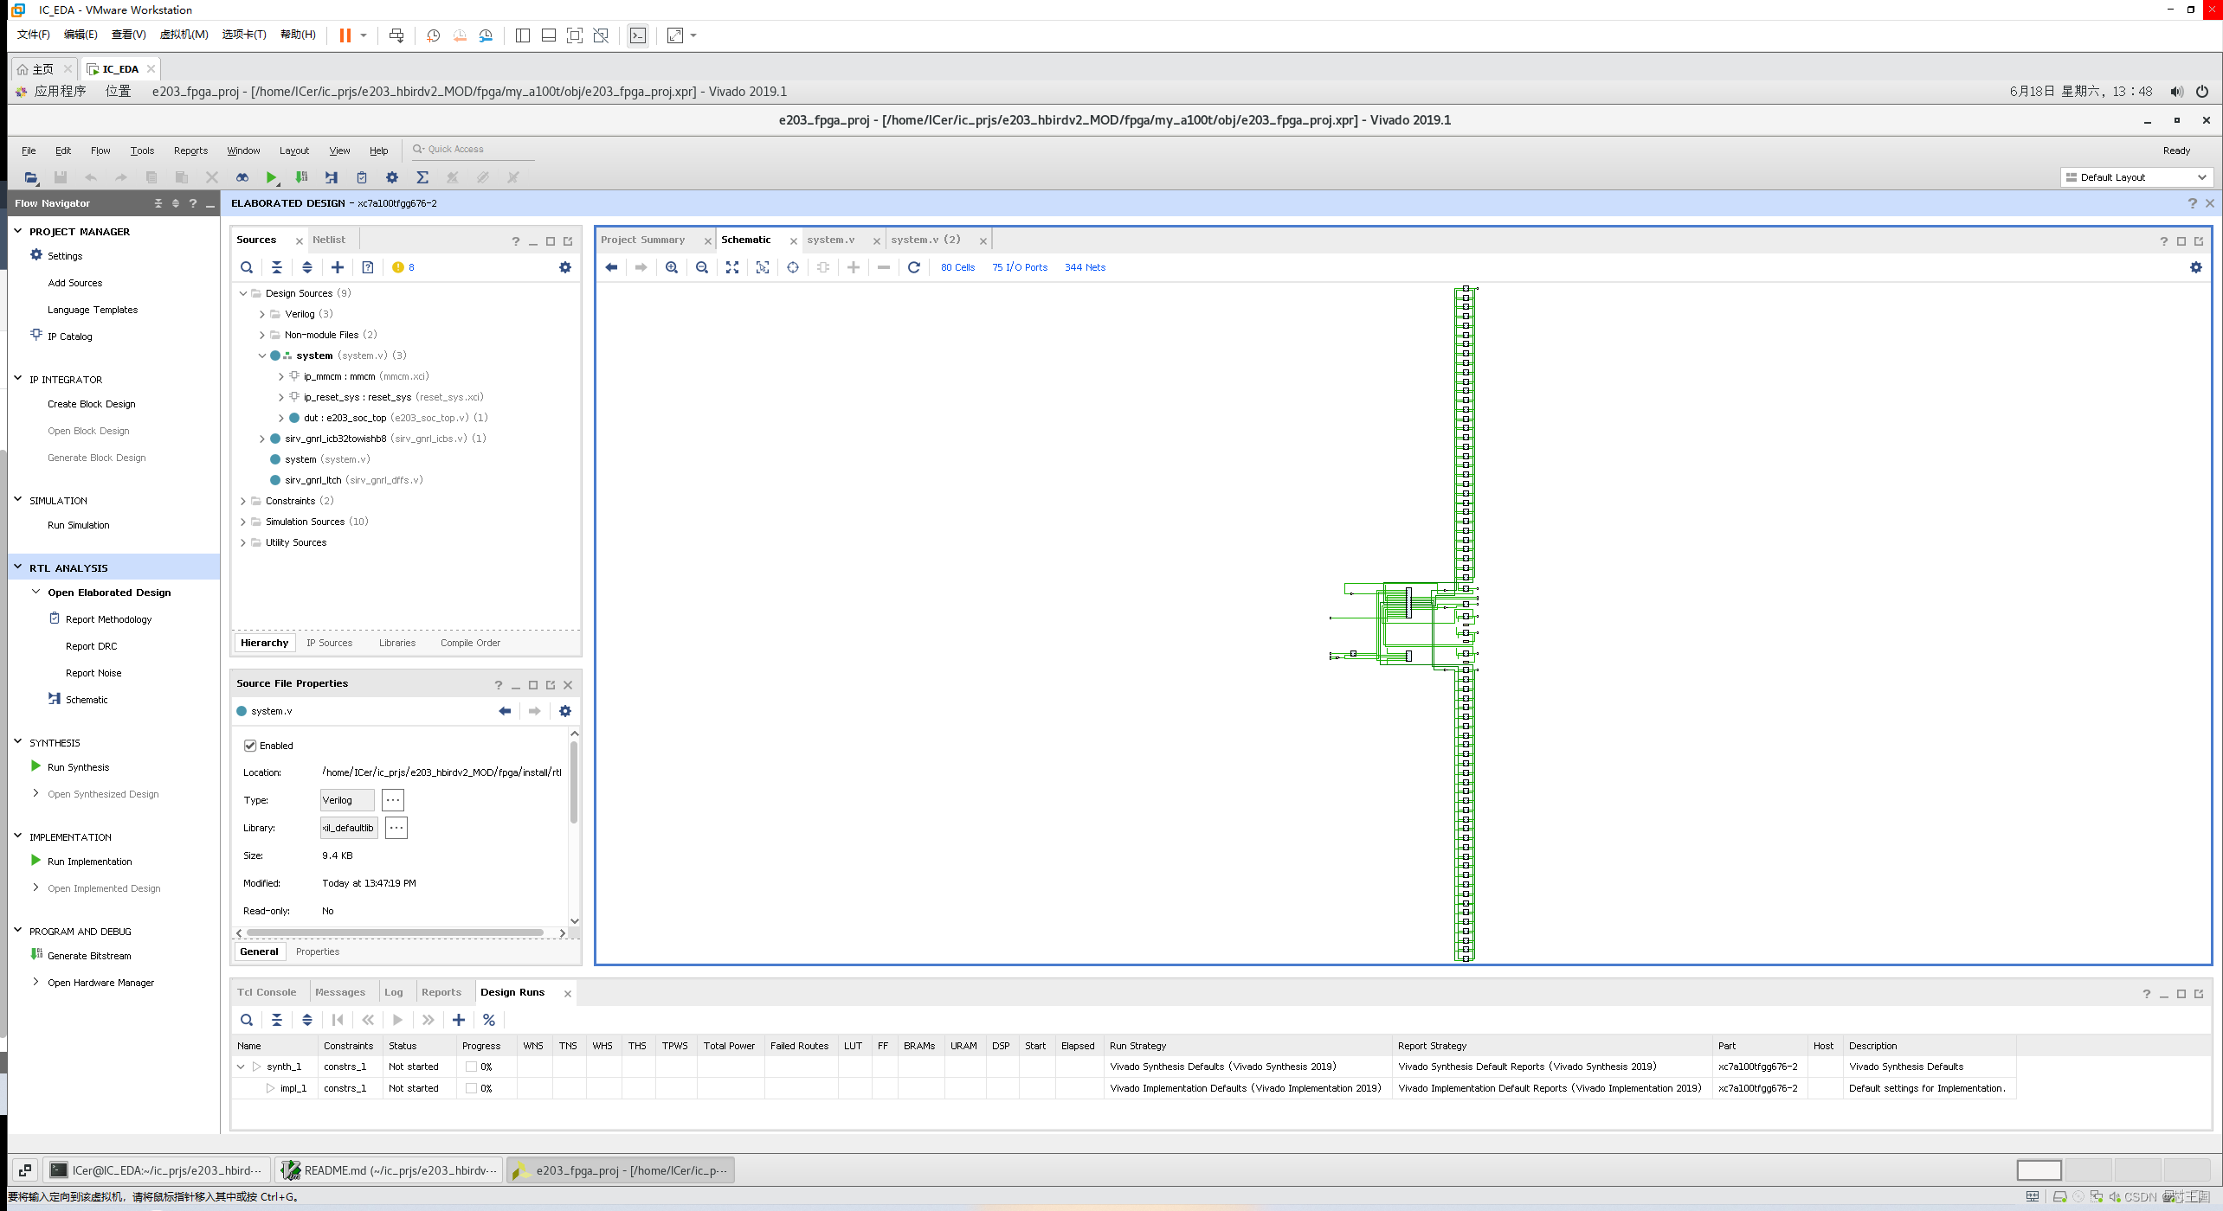Viewport: 2223px width, 1211px height.
Task: Click Run Implementation in Flow Navigator
Action: pos(89,862)
